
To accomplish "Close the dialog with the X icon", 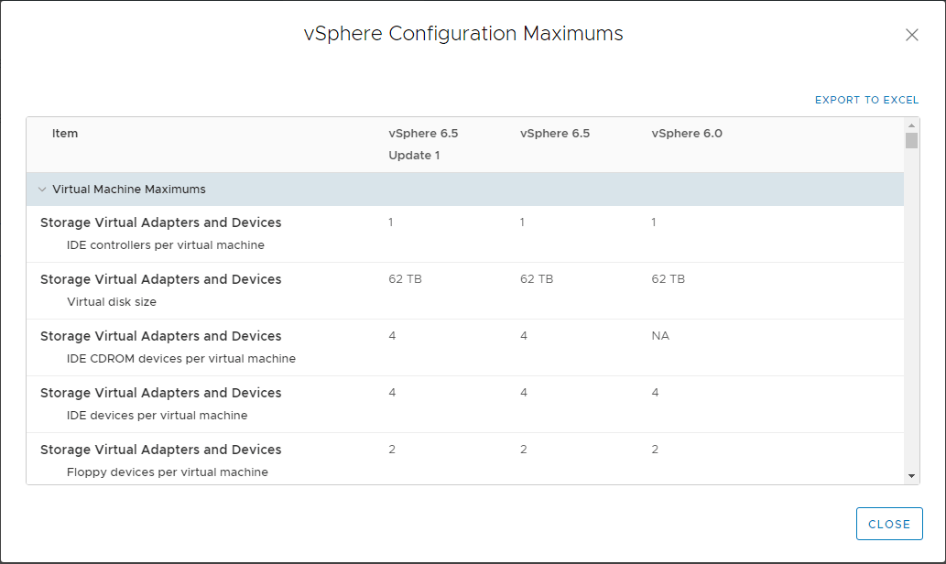I will tap(911, 35).
